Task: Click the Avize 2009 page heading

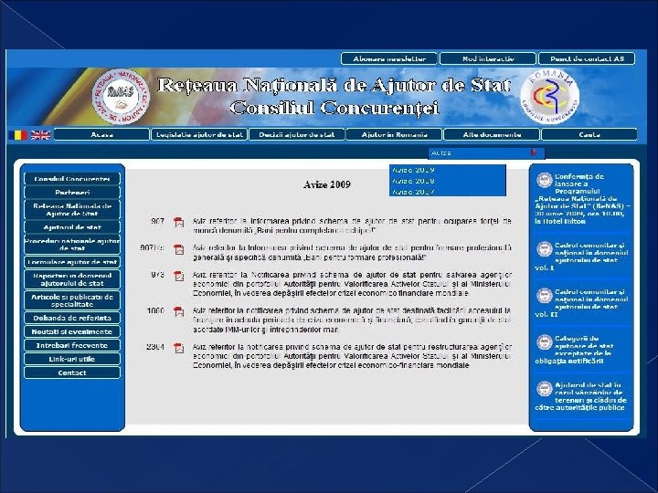Action: click(327, 184)
